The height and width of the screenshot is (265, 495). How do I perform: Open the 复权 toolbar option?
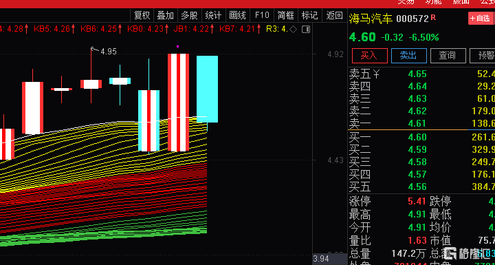[x=142, y=15]
